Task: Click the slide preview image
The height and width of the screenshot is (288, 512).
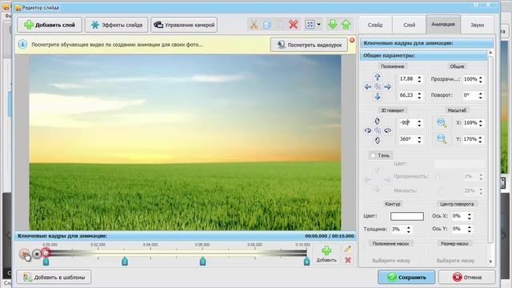Action: point(185,142)
